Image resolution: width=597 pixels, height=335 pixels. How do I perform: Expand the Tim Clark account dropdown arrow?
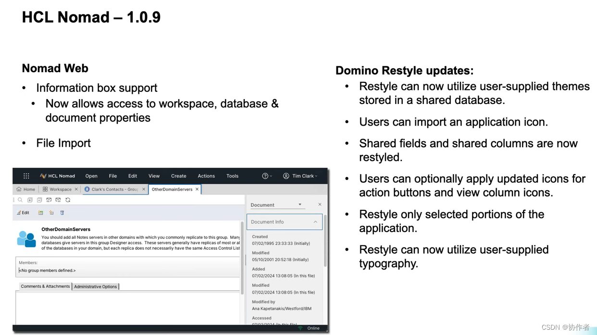coord(316,176)
